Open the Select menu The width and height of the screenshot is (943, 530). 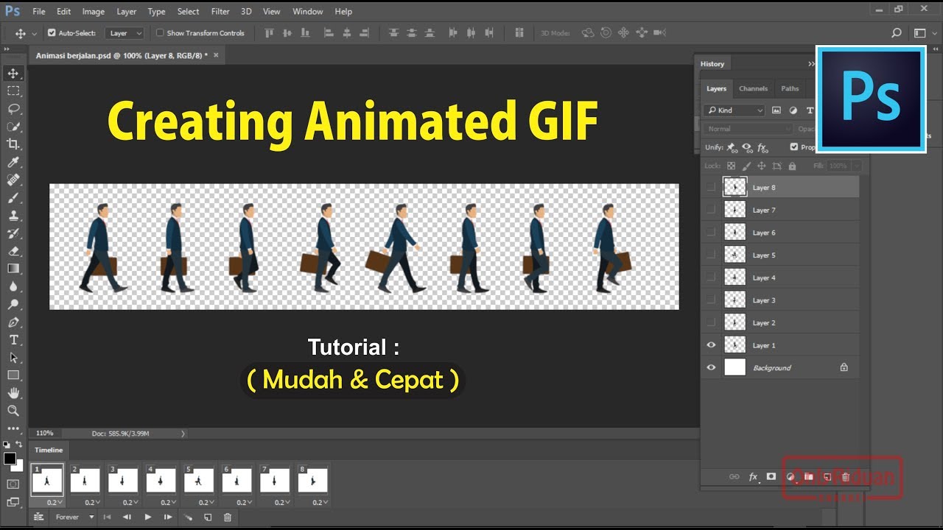[189, 12]
